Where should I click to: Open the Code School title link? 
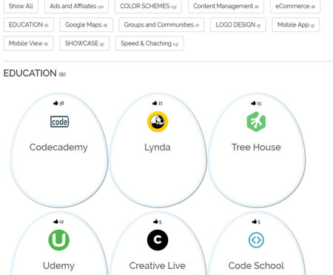point(256,265)
